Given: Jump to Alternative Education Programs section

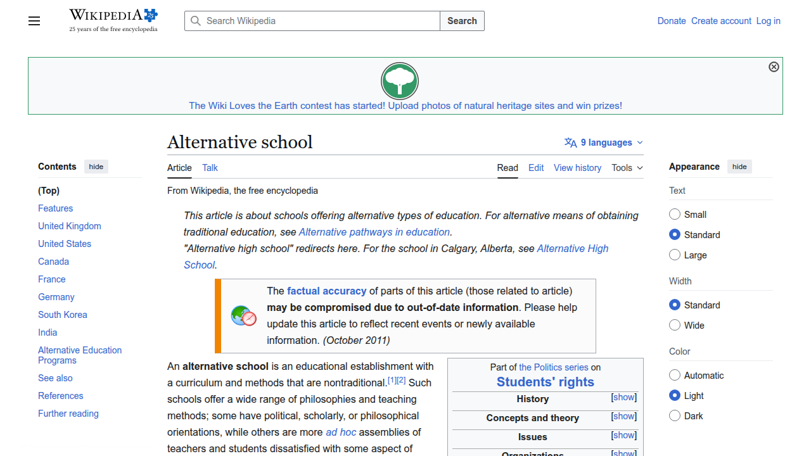Looking at the screenshot, I should click(x=80, y=355).
